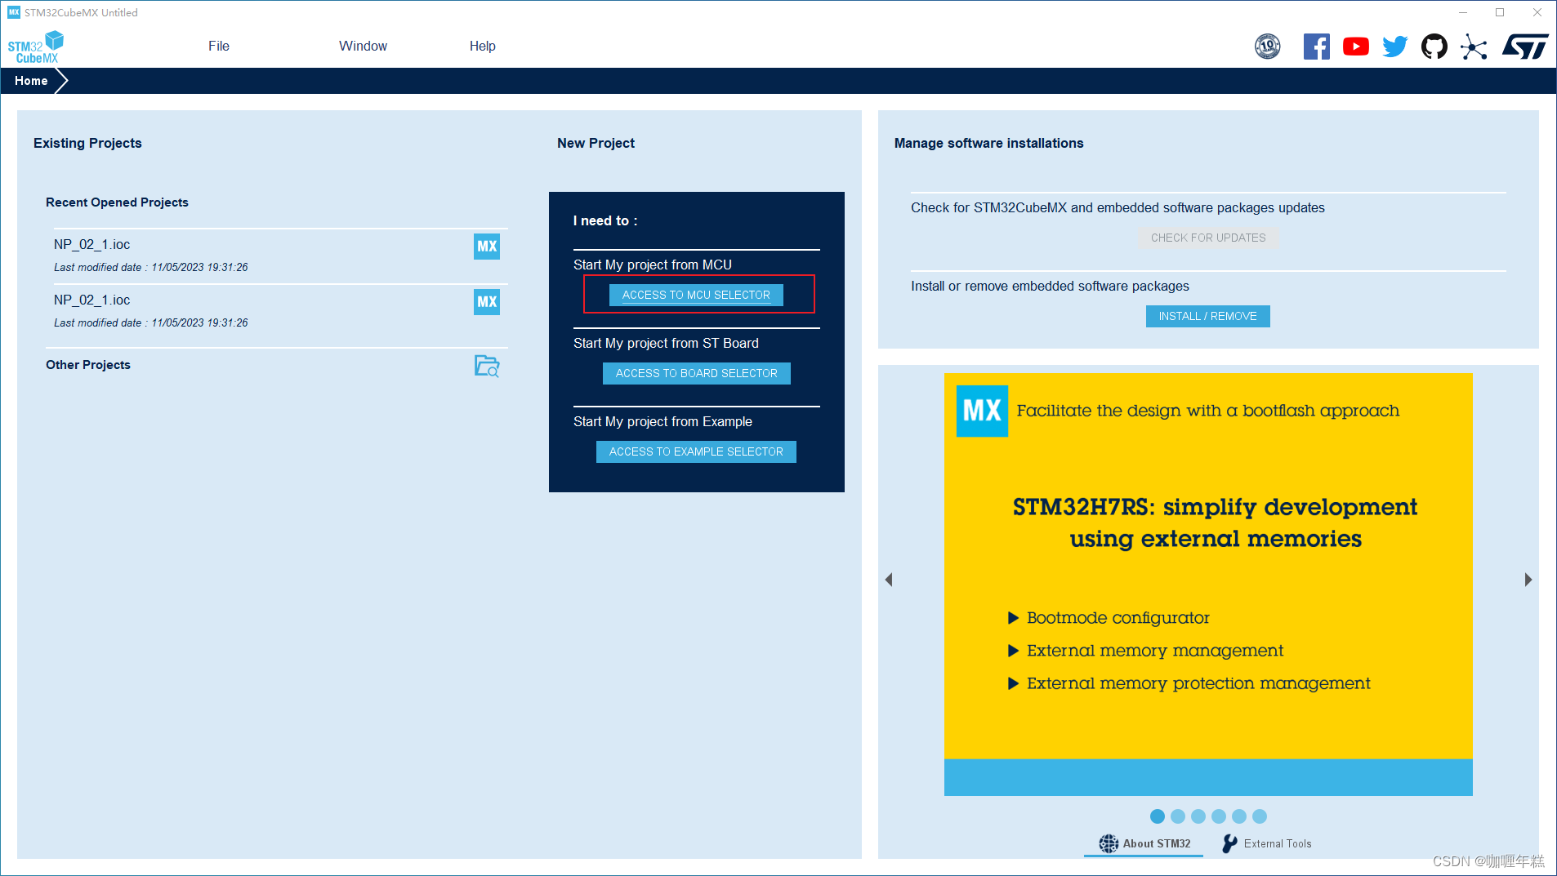Go to the Home breadcrumb
This screenshot has width=1557, height=876.
[x=31, y=81]
